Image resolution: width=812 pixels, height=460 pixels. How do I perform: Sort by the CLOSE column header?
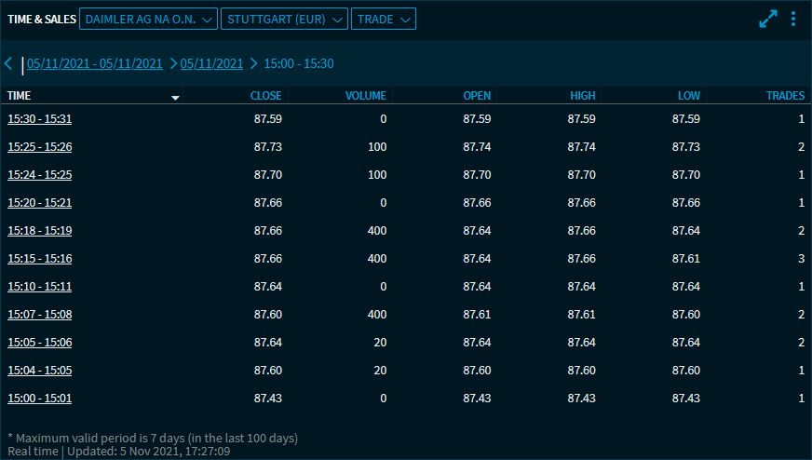[x=265, y=96]
